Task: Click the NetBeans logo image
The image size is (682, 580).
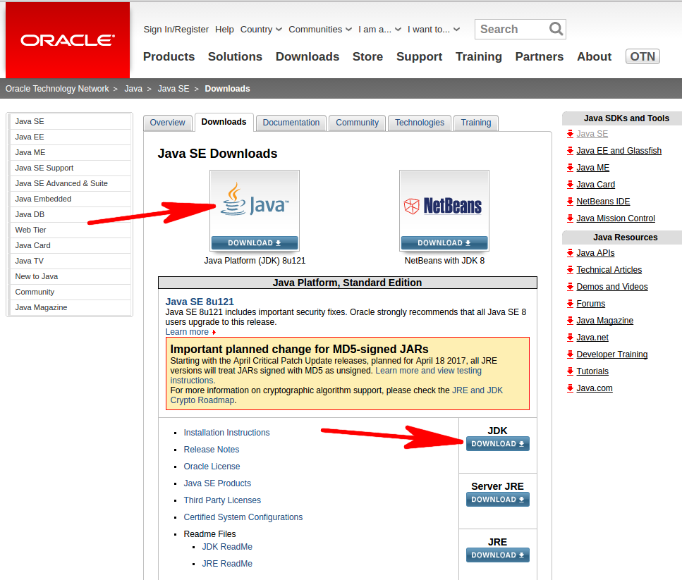Action: pos(444,204)
